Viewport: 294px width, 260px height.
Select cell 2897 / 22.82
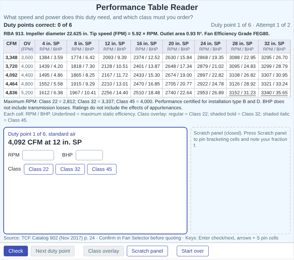(210, 75)
